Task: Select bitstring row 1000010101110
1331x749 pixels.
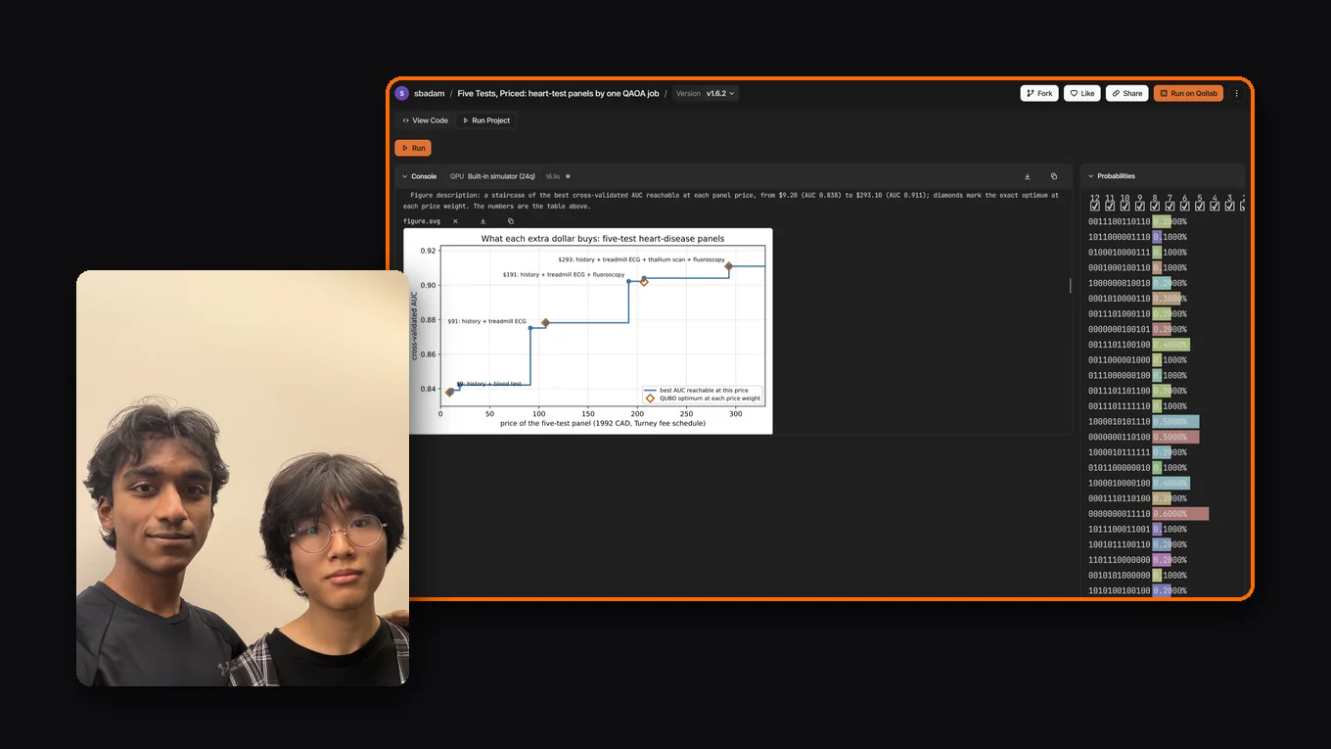Action: click(1120, 421)
